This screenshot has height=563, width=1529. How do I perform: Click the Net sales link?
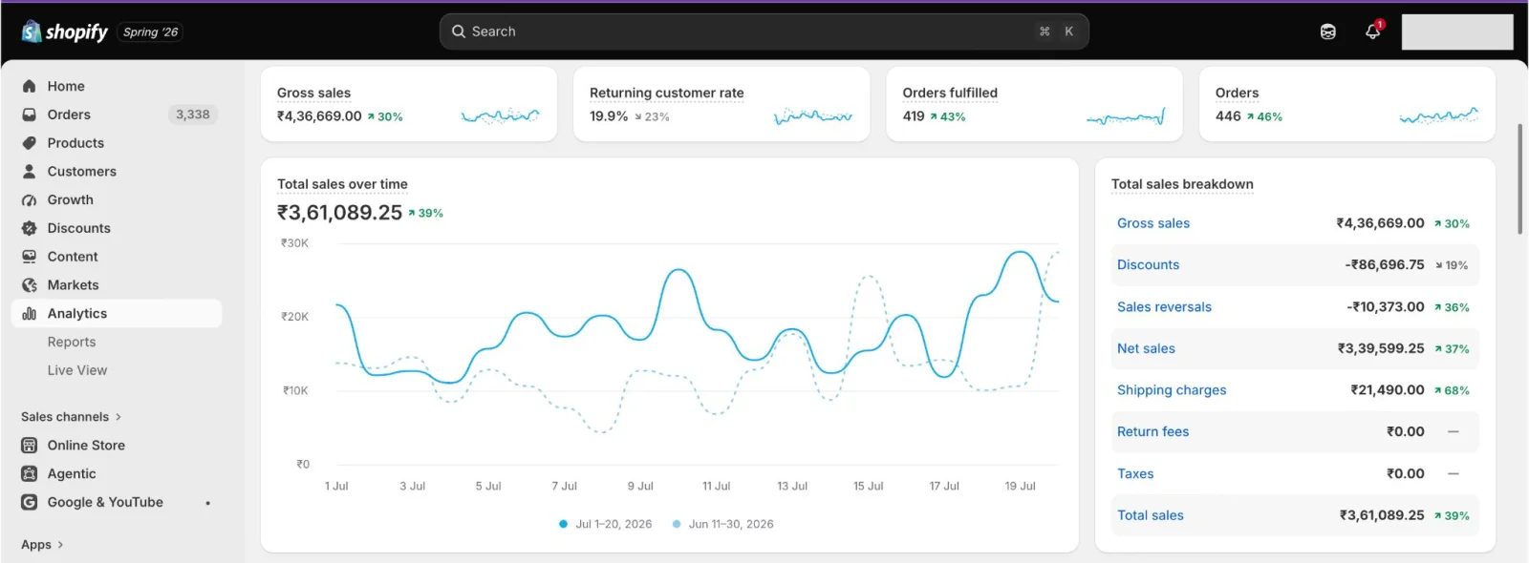tap(1146, 348)
